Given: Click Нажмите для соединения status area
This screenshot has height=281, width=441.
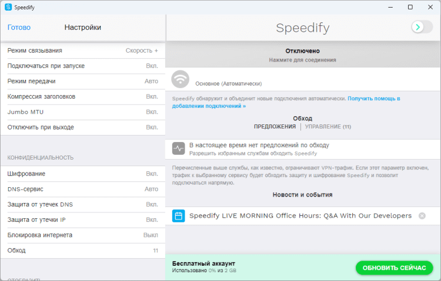Looking at the screenshot, I should point(303,60).
